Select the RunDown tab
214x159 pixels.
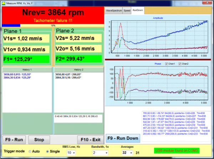pyautogui.click(x=137, y=11)
